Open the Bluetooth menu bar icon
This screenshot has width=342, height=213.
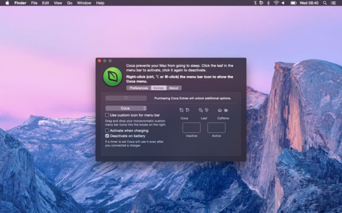click(x=269, y=3)
